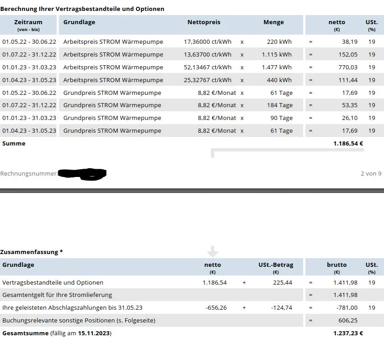Click the net amount '111,44'
This screenshot has width=384, height=338.
pos(348,80)
